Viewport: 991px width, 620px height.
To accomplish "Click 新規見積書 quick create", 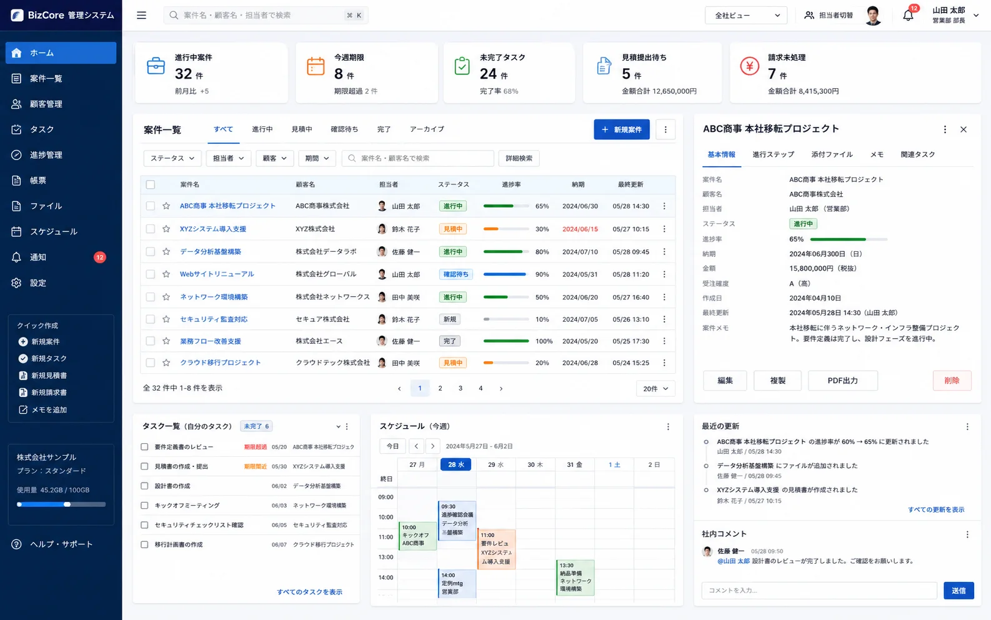I will [43, 376].
